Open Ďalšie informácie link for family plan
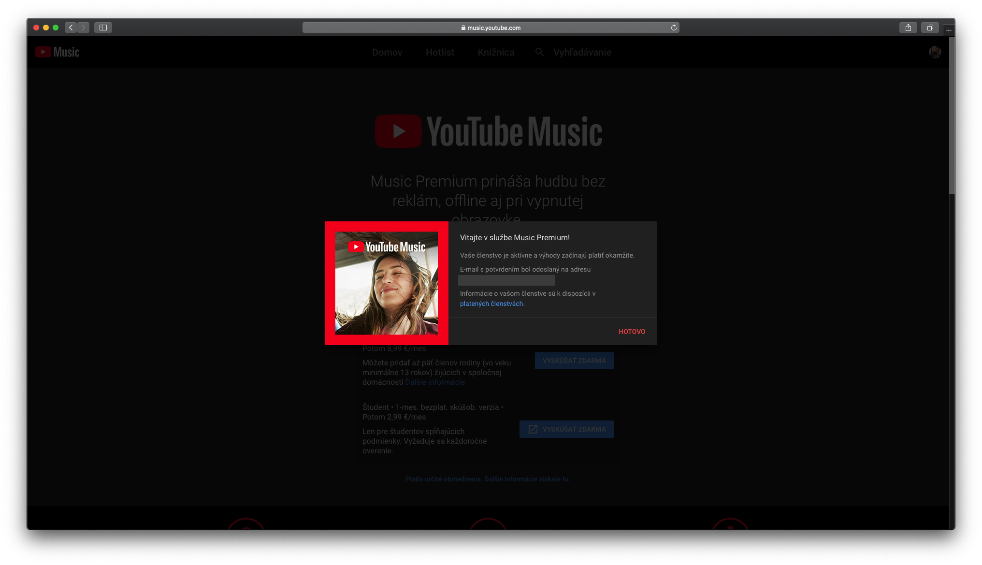Viewport: 982px width, 565px height. coord(435,382)
